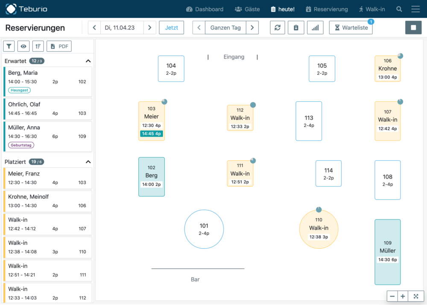Open the Gäste menu item
Image resolution: width=427 pixels, height=305 pixels.
[247, 9]
